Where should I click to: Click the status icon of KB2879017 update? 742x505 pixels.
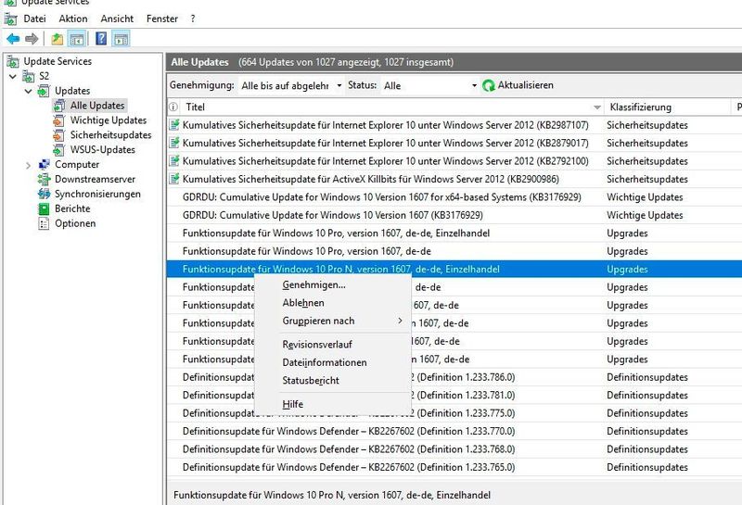coord(174,143)
